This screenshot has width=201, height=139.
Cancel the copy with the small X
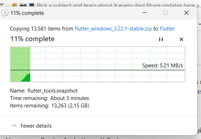tap(181, 39)
